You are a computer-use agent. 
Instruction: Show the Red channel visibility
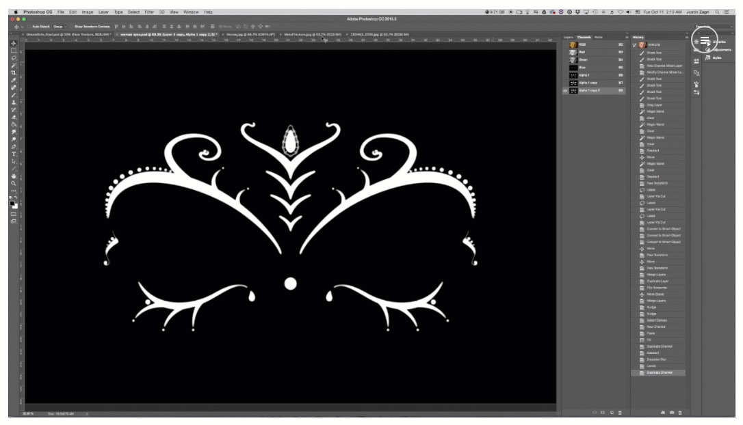click(x=565, y=52)
